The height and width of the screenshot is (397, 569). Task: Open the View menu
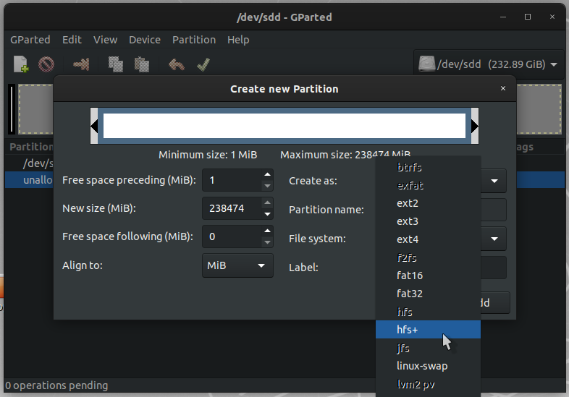click(x=105, y=40)
